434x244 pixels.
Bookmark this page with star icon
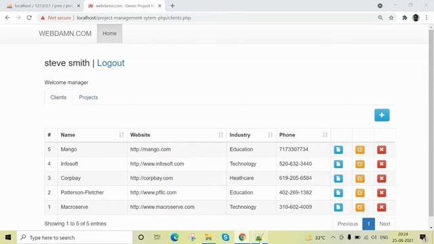391,18
